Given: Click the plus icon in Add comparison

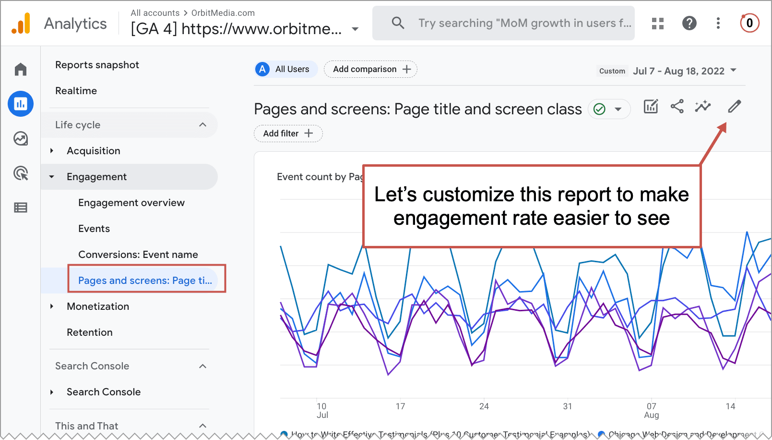Looking at the screenshot, I should [407, 69].
